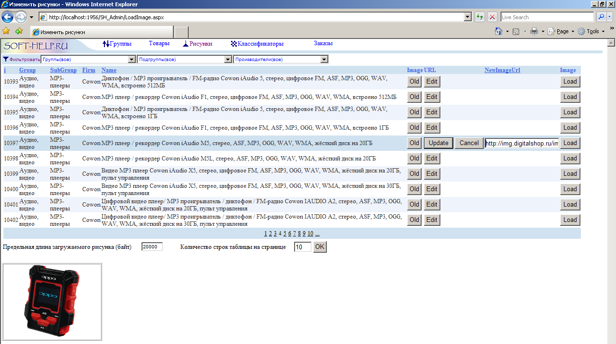Open a new blank browser tab

(181, 32)
